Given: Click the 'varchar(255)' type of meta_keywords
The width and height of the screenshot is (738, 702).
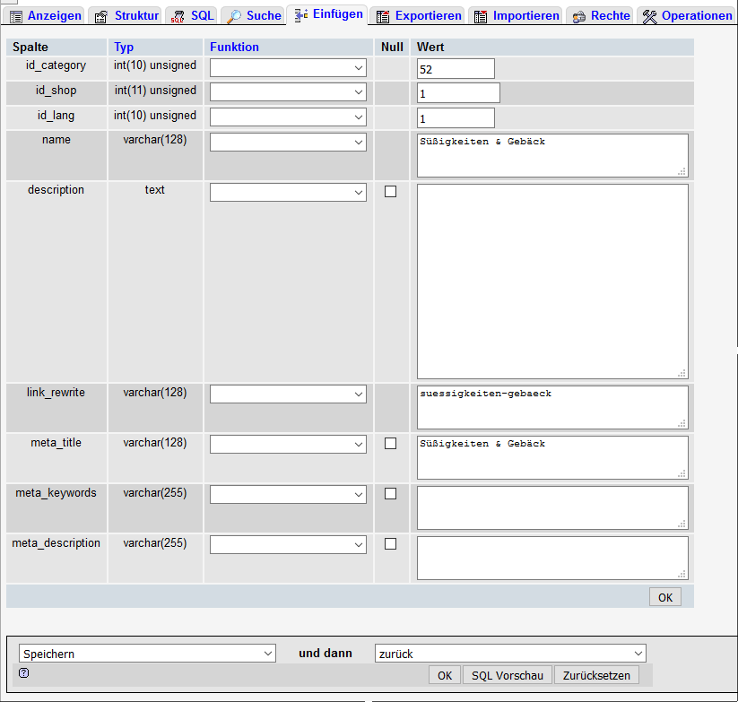Looking at the screenshot, I should click(155, 492).
